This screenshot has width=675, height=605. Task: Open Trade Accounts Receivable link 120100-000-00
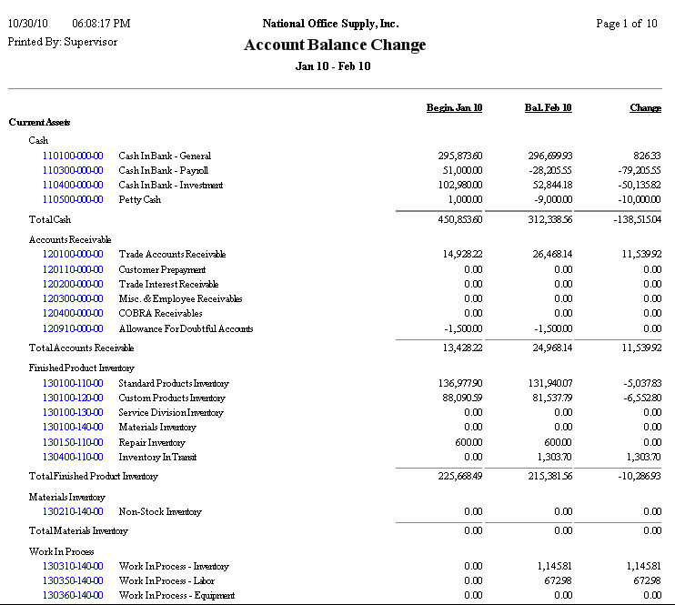(73, 255)
